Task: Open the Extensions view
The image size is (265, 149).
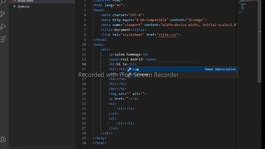Action: coord(3,39)
